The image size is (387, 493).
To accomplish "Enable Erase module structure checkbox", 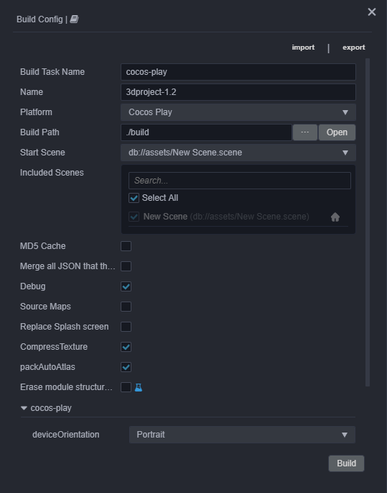I will 126,387.
